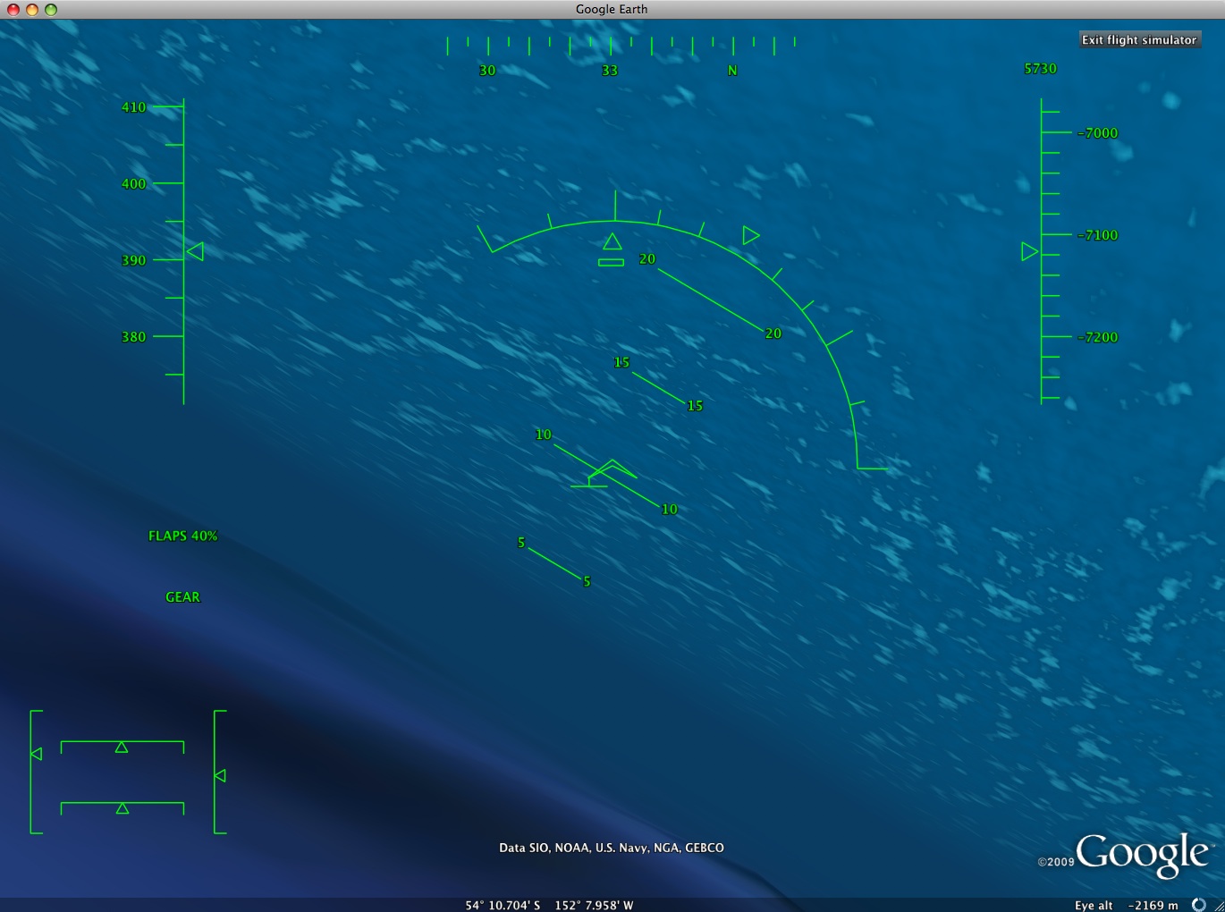
Task: Click the N marker on the heading tape
Action: click(x=732, y=71)
